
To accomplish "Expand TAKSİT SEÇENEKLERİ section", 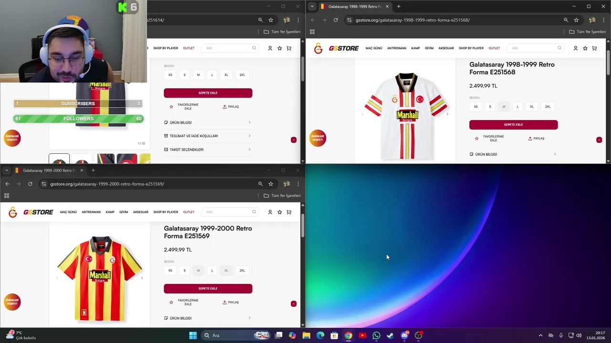I will [208, 150].
